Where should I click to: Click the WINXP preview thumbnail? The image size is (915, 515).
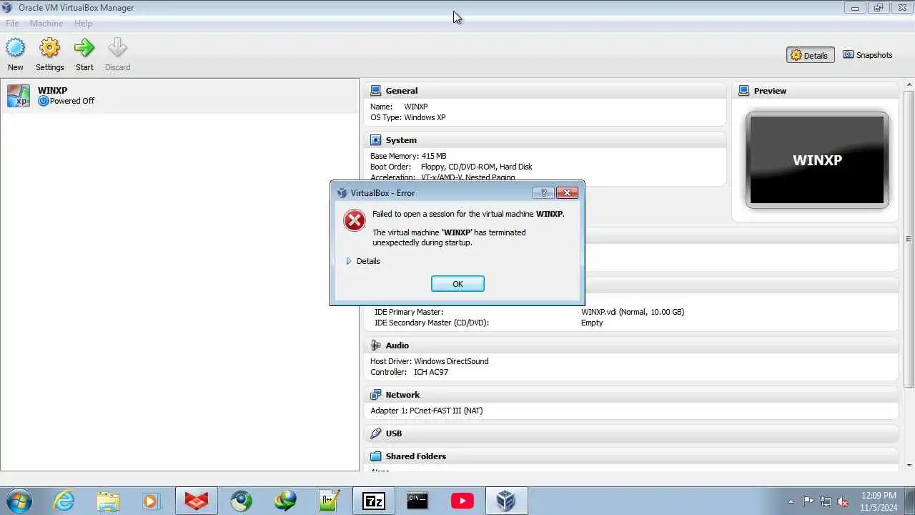817,160
